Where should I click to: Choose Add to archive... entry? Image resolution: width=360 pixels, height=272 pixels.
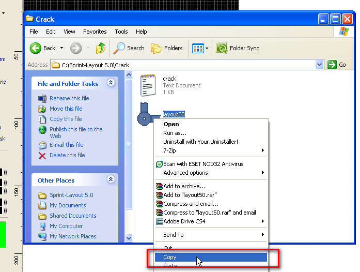click(x=211, y=186)
